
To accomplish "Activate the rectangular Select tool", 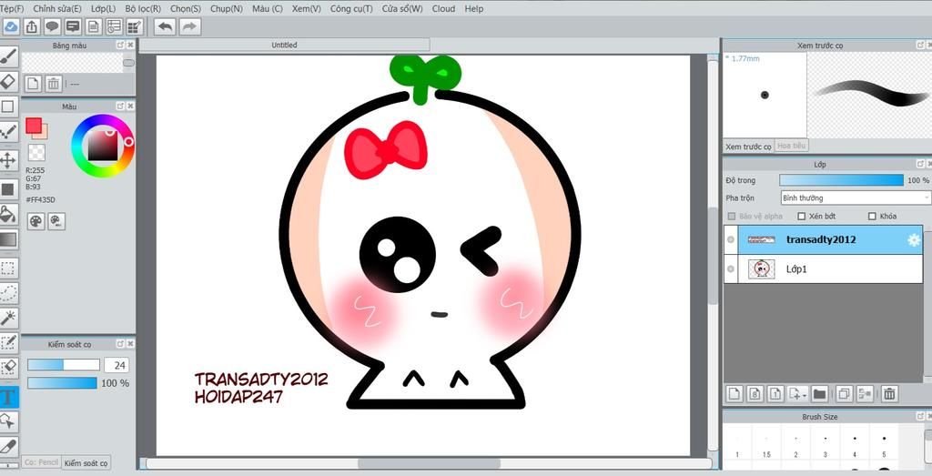I will (7, 268).
